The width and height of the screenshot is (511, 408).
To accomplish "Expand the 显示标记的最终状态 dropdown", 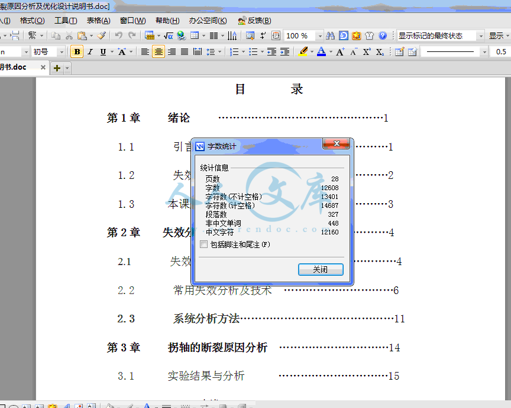I will tap(481, 36).
